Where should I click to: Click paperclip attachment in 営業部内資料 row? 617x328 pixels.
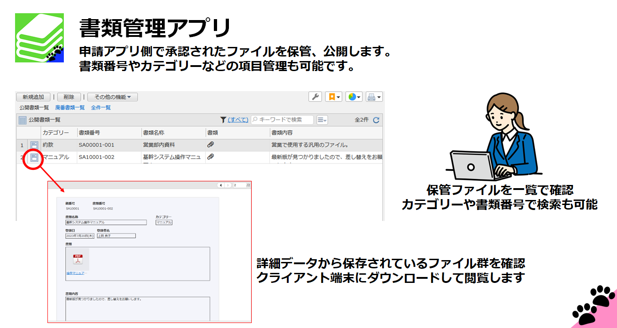(211, 145)
